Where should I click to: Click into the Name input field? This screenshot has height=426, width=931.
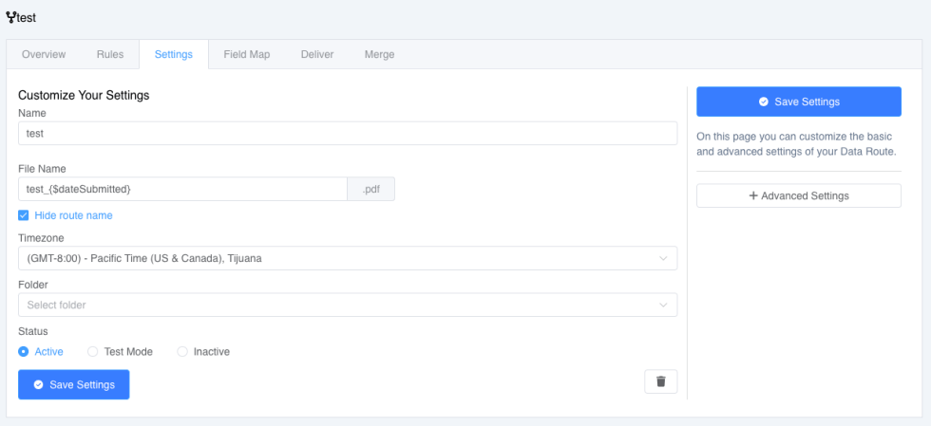point(348,134)
